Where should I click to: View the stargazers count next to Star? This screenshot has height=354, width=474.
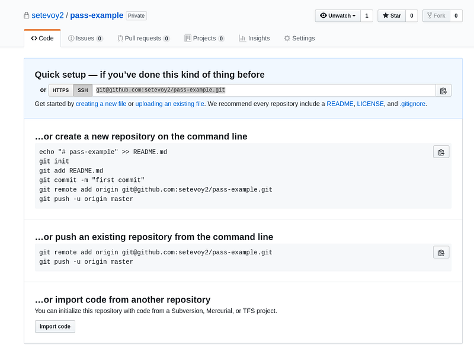411,16
